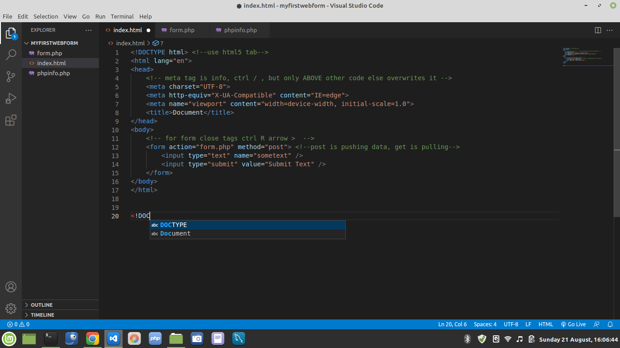The image size is (620, 348).
Task: Open Explorer views and more actions menu
Action: click(88, 30)
